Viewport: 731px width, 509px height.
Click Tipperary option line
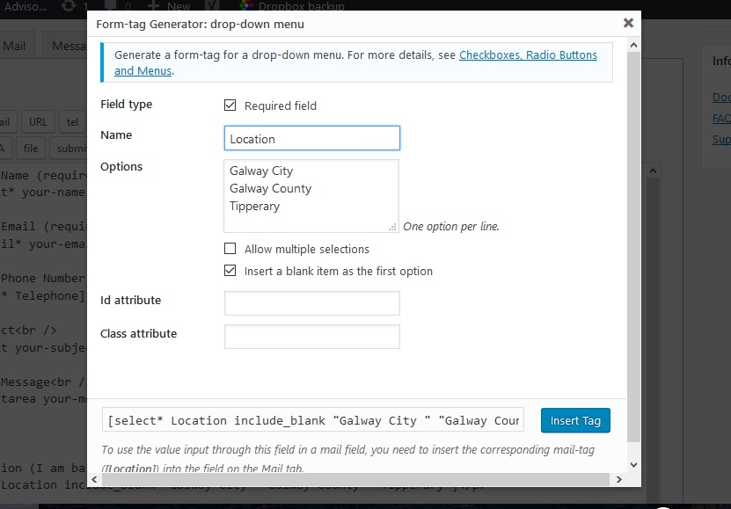pos(254,207)
